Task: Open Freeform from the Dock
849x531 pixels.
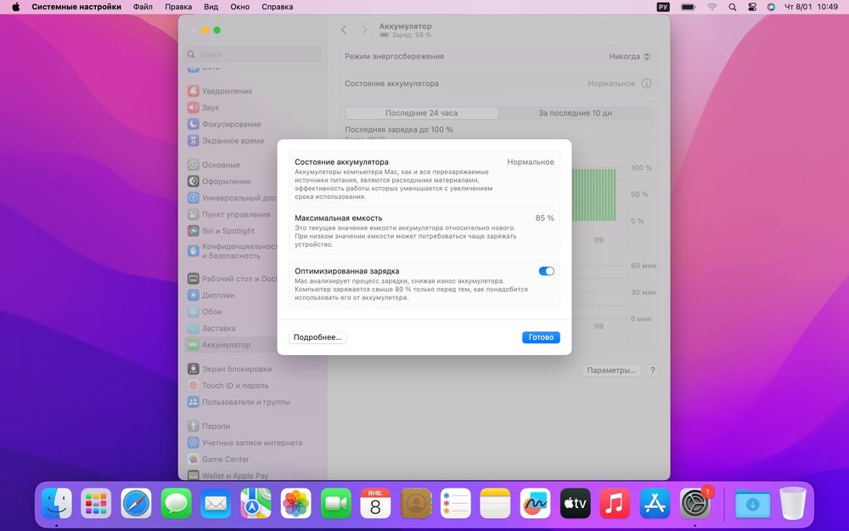Action: pyautogui.click(x=535, y=503)
